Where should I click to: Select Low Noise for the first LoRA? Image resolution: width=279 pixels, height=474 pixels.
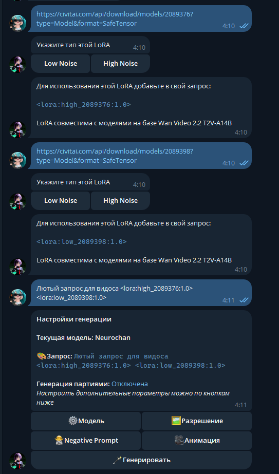tap(61, 64)
